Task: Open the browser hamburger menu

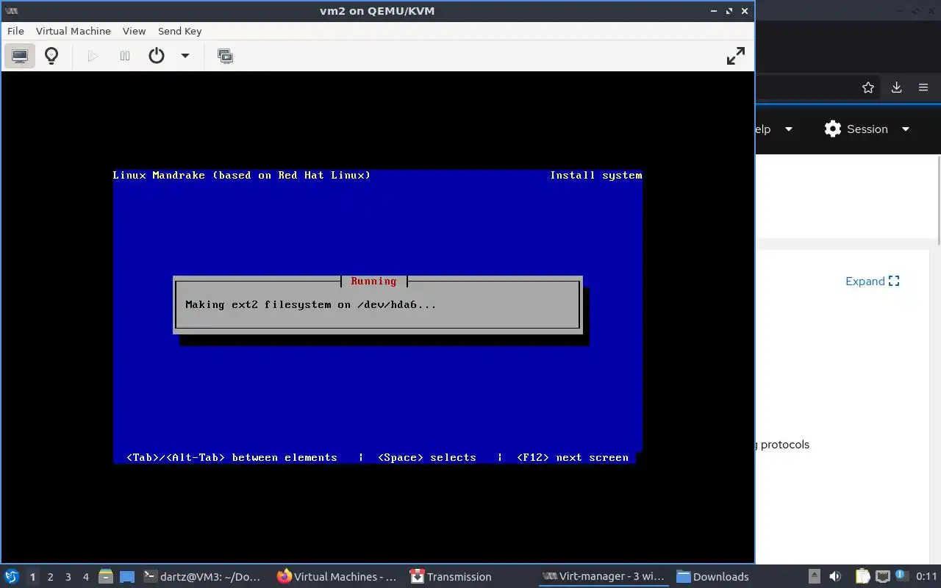Action: point(923,87)
